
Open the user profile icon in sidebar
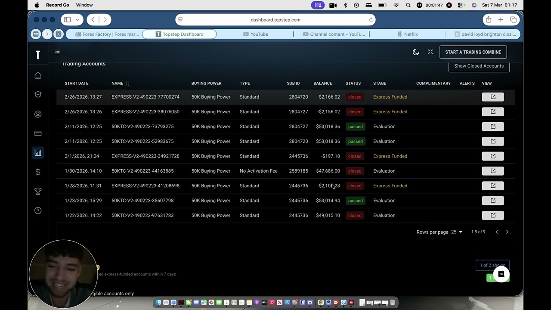tap(38, 114)
